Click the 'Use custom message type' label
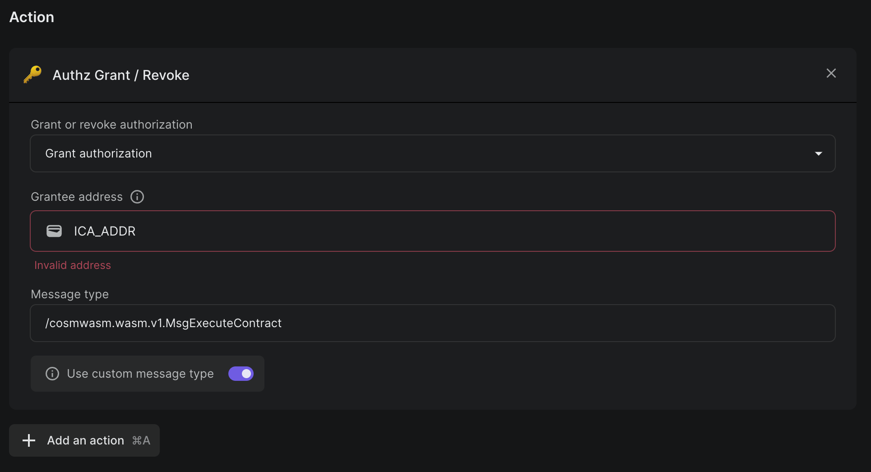871x472 pixels. 140,374
